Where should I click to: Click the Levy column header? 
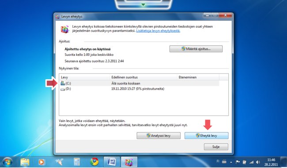point(85,77)
